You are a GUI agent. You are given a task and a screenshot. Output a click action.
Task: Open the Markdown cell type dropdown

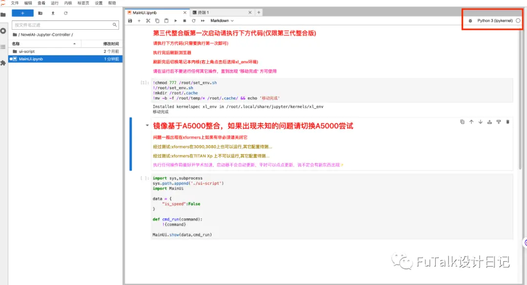coord(222,21)
